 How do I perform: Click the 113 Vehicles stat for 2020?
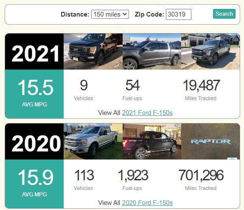point(84,180)
